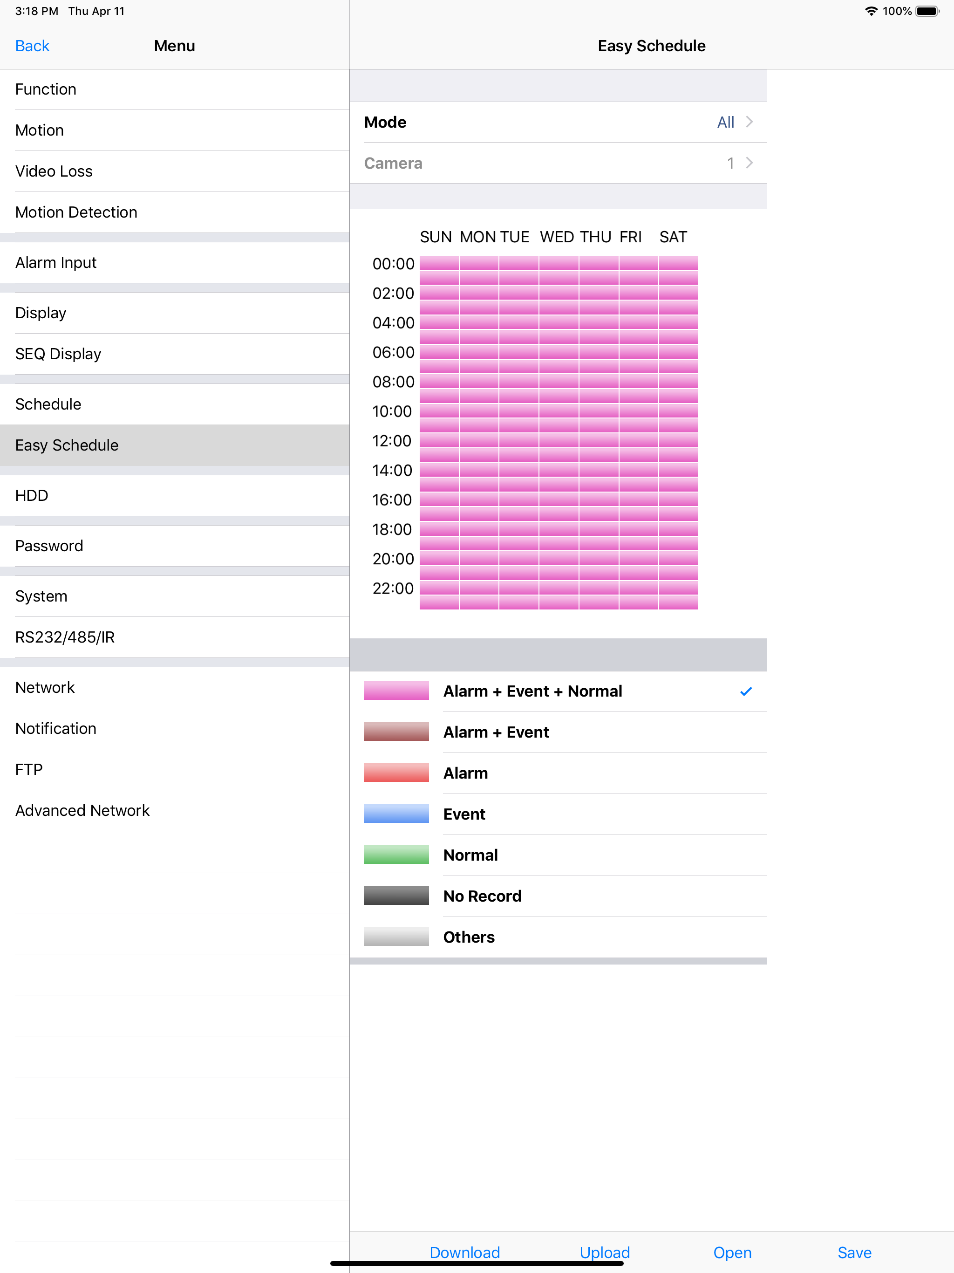Tap the gray Others color block
The width and height of the screenshot is (954, 1273).
click(396, 936)
